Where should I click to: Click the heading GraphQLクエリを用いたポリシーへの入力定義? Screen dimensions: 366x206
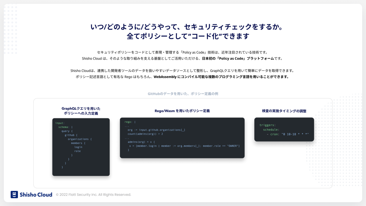(x=81, y=111)
